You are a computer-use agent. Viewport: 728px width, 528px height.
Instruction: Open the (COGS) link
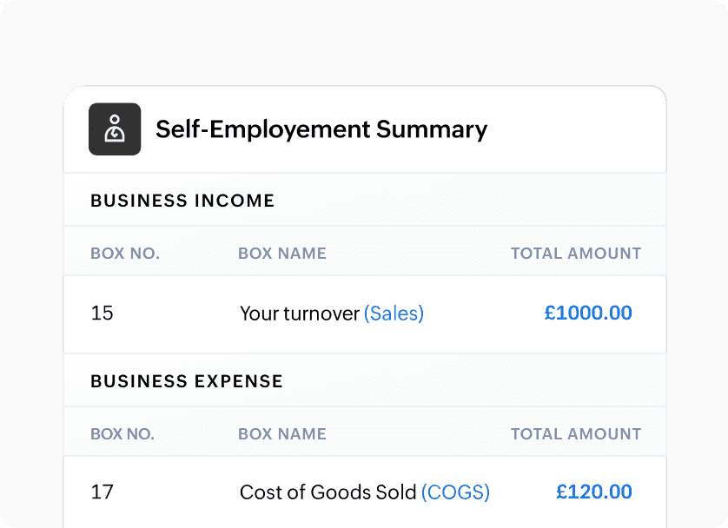(x=455, y=492)
